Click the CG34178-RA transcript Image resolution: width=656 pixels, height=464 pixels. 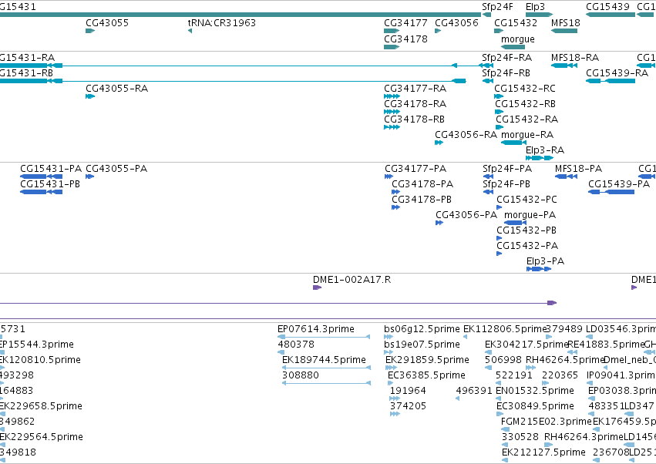coord(392,112)
